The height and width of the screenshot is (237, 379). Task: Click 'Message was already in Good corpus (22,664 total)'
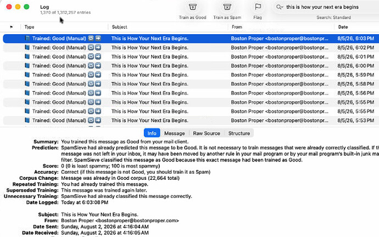[x=120, y=178]
